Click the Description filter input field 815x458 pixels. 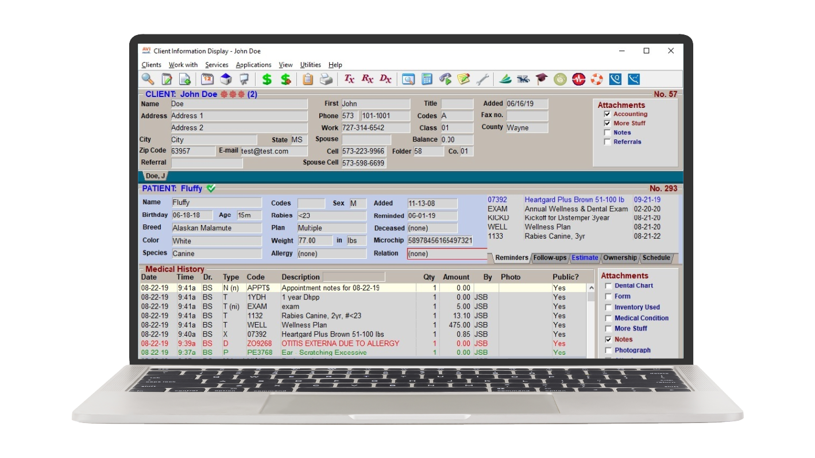click(354, 277)
